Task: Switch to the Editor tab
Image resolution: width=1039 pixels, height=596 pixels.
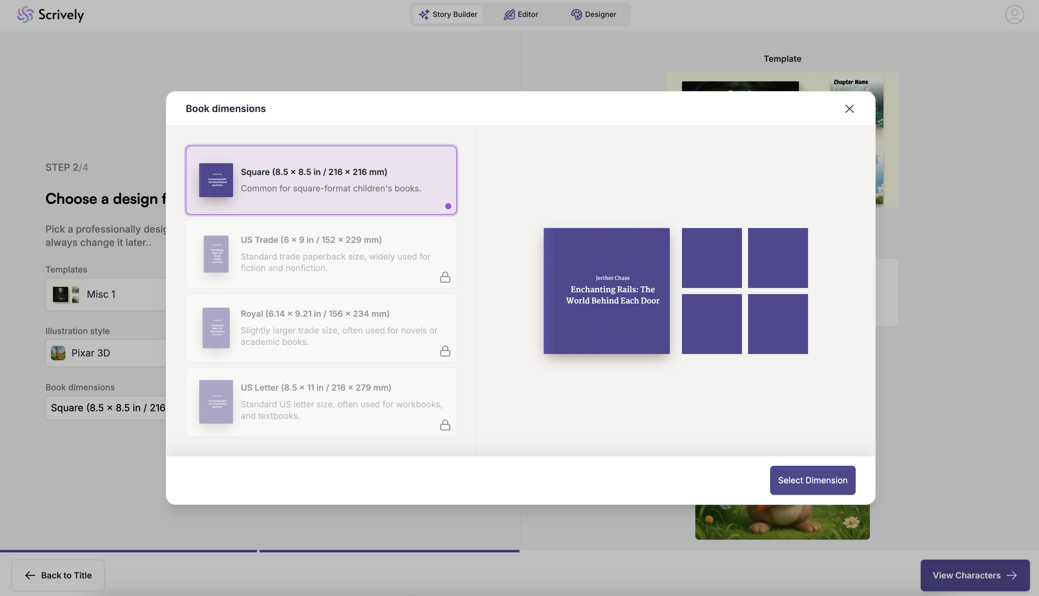Action: (x=520, y=14)
